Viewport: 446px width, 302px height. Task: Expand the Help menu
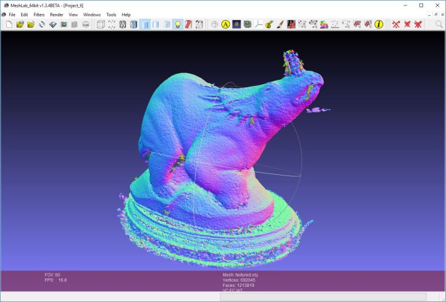coord(126,15)
